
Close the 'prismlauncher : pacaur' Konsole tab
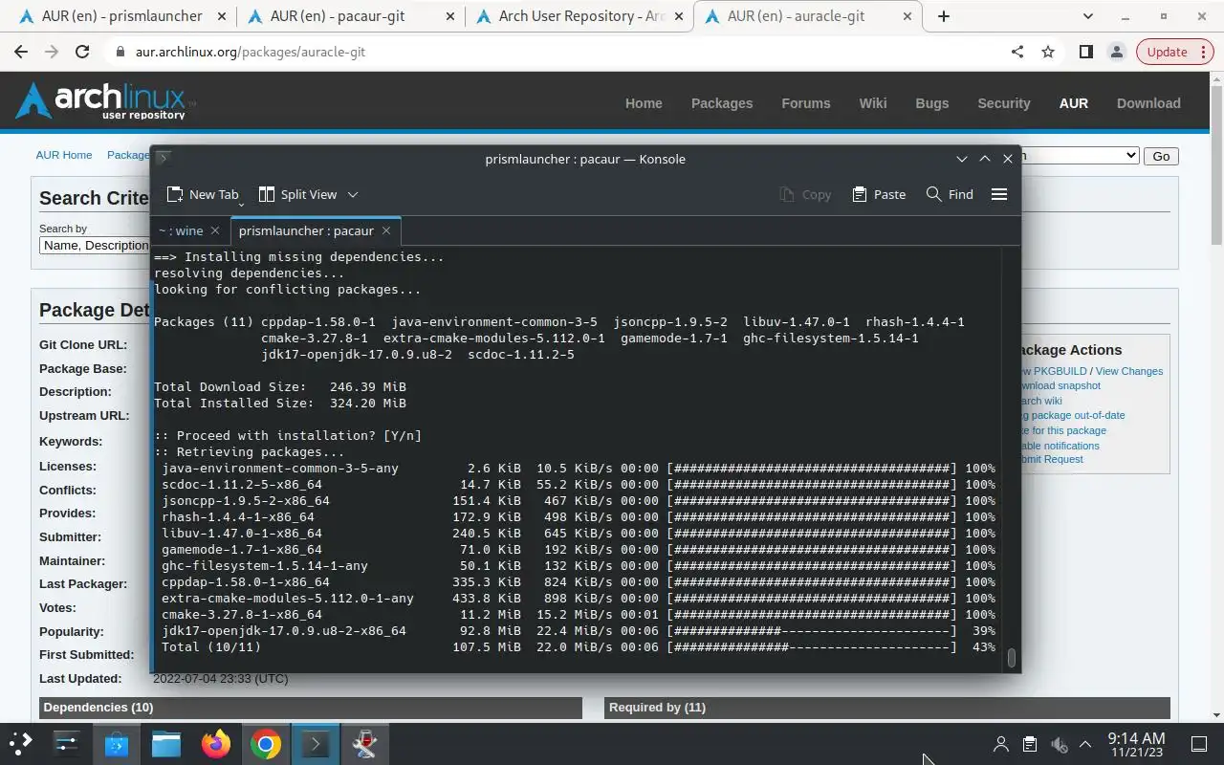click(x=386, y=230)
